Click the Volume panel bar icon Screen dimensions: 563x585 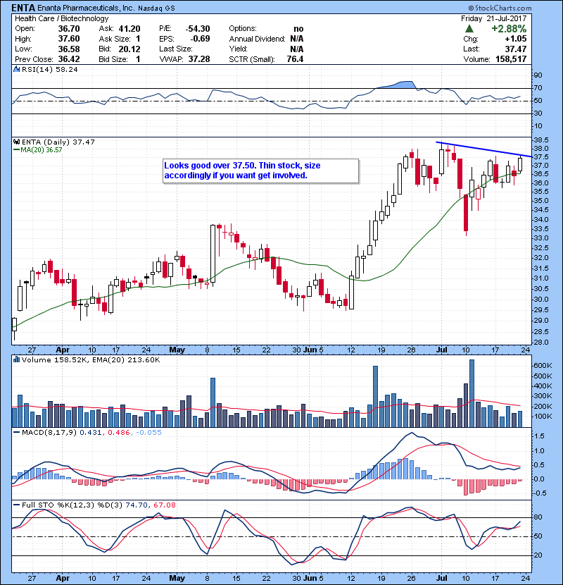click(x=16, y=359)
